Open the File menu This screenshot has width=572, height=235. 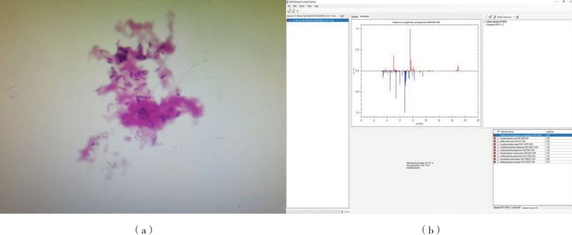289,6
